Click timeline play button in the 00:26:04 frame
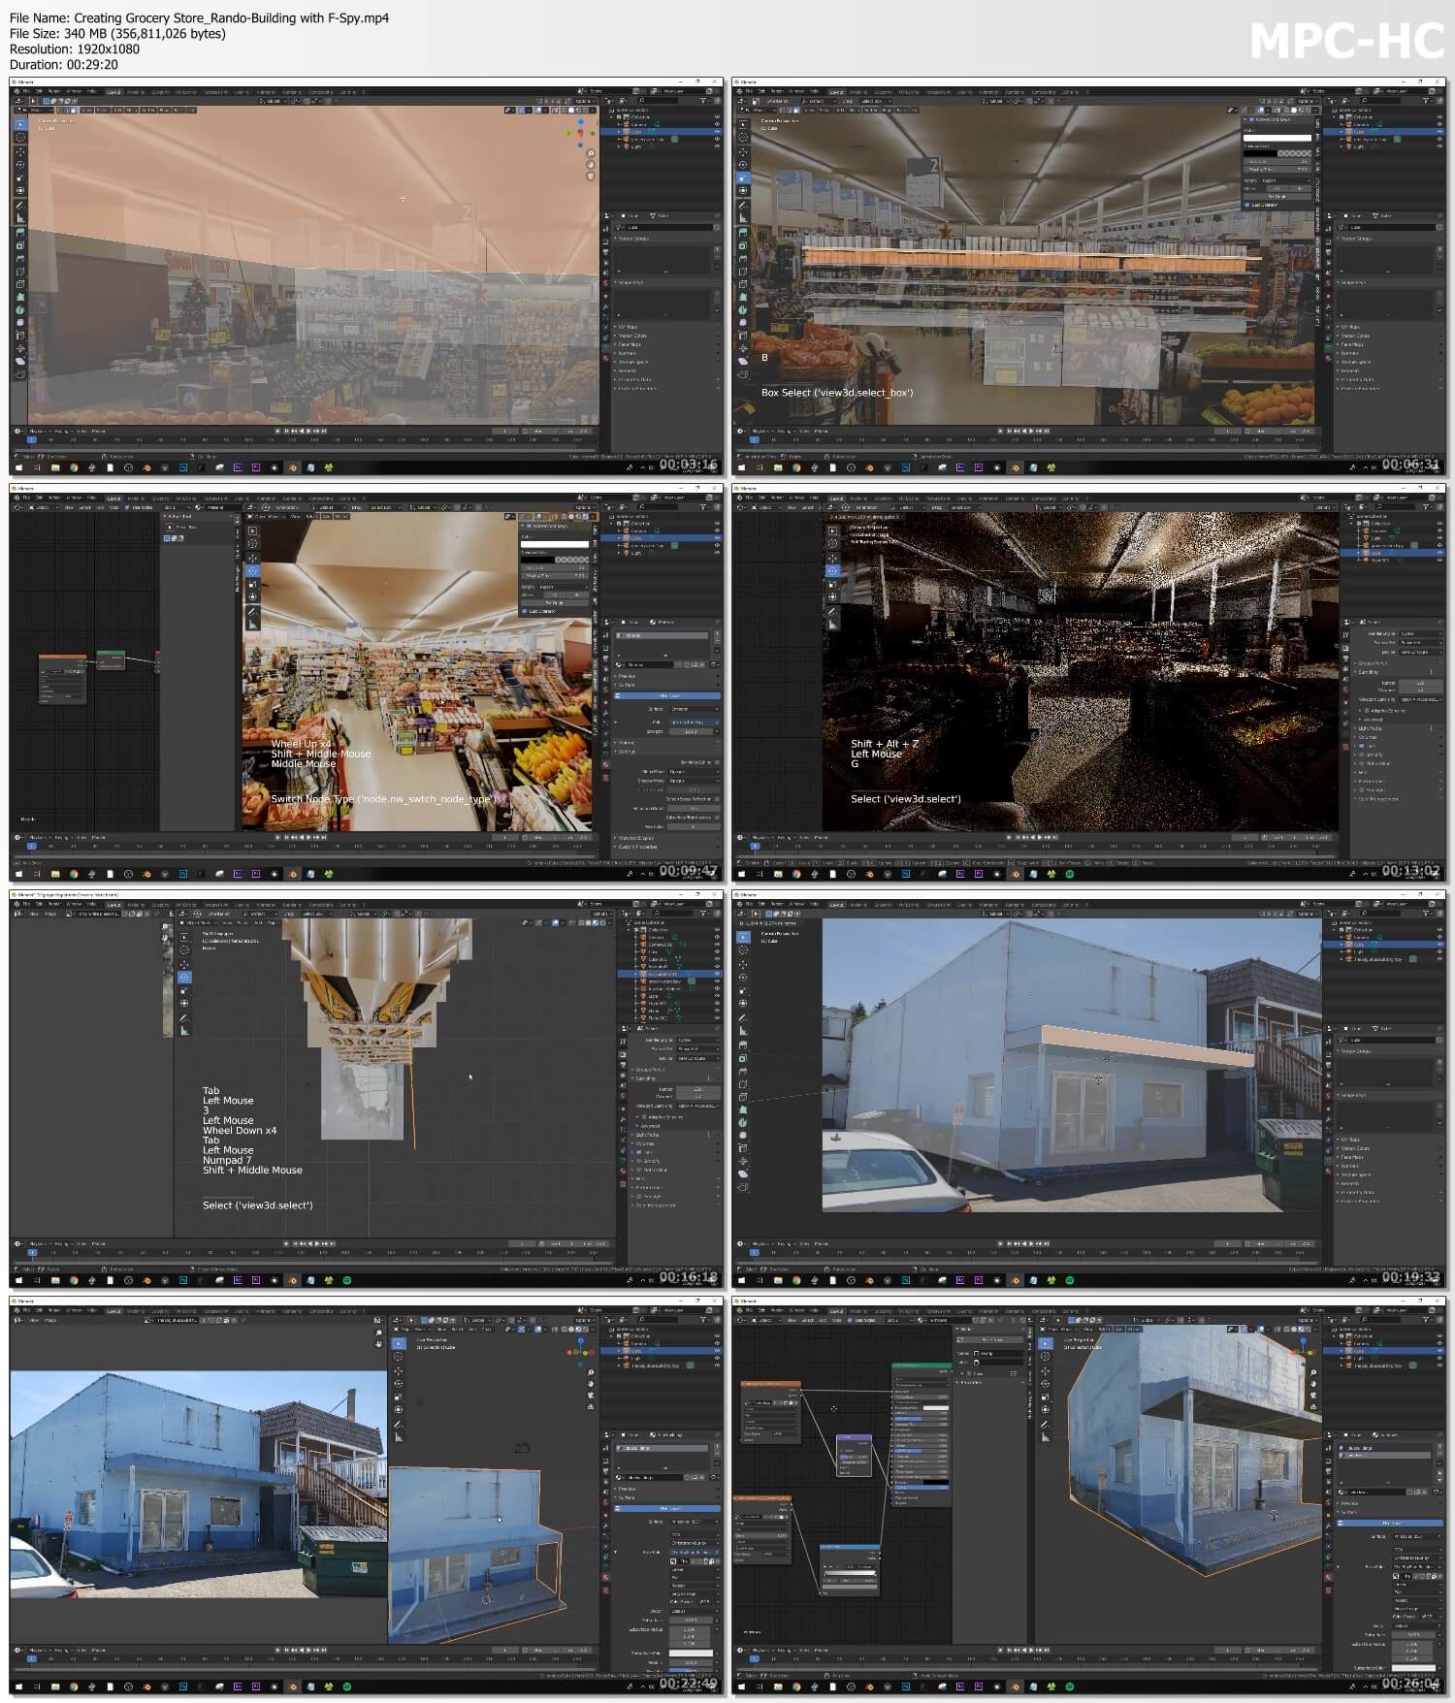Screen dimensions: 1455x1703 (1031, 1650)
